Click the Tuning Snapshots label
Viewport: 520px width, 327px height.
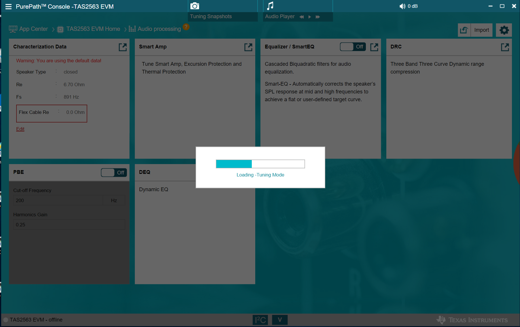tap(211, 16)
